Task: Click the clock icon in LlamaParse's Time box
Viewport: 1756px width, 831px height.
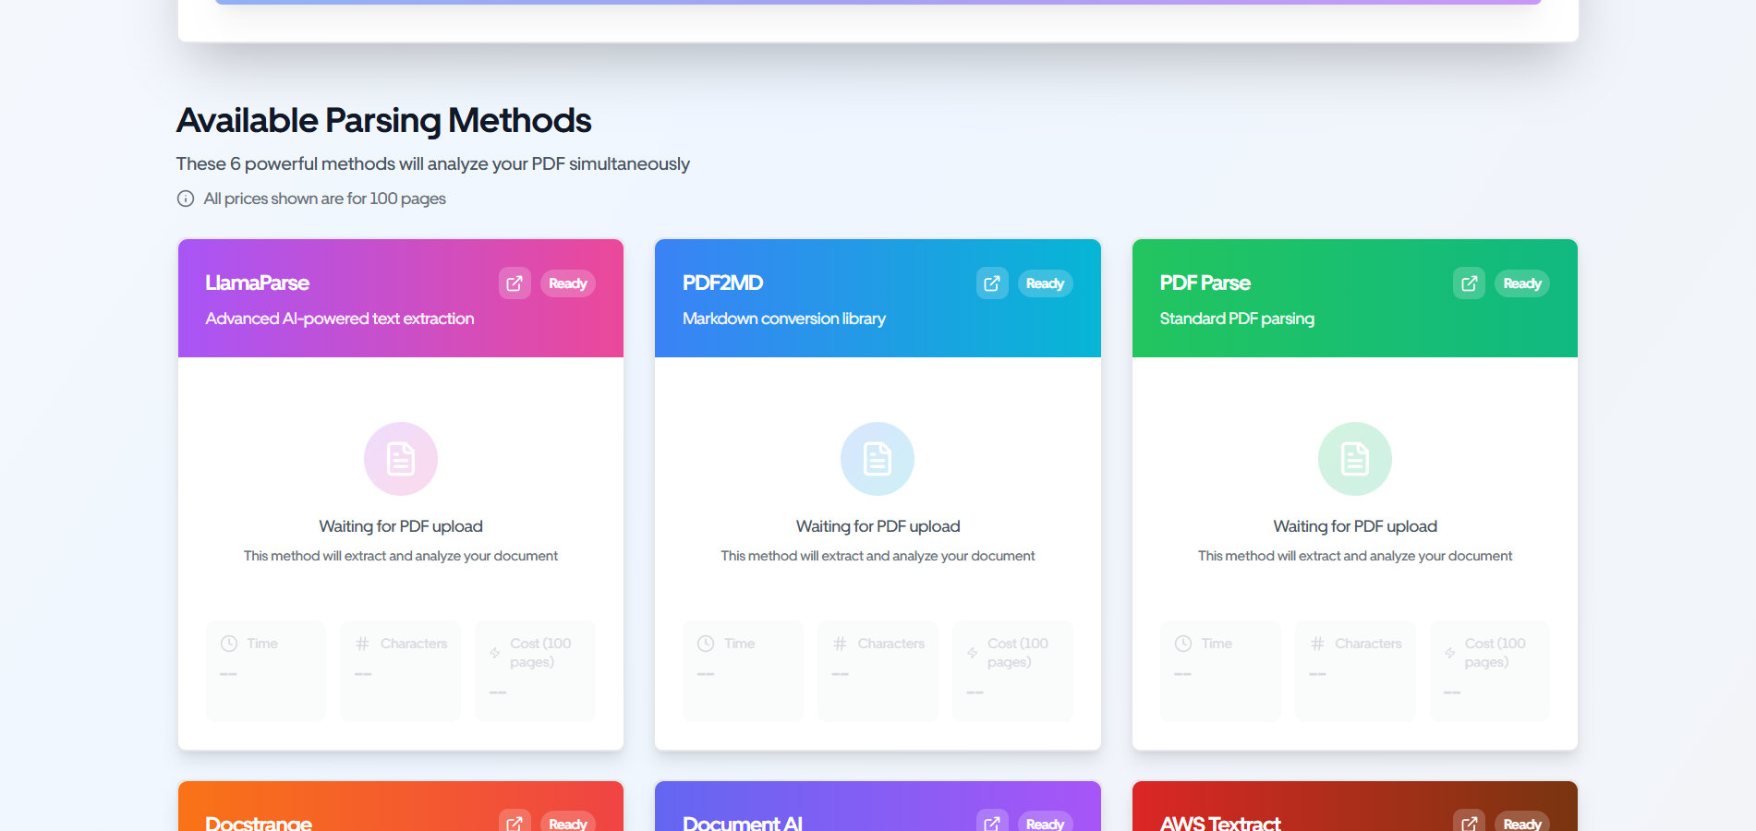Action: click(x=227, y=643)
